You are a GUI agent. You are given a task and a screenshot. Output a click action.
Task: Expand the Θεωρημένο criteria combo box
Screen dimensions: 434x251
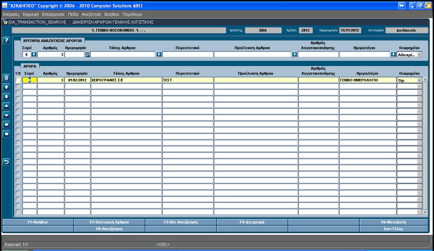pos(419,55)
